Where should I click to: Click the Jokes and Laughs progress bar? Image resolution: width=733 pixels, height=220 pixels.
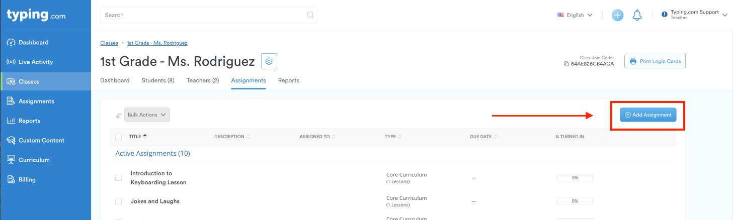click(x=575, y=201)
